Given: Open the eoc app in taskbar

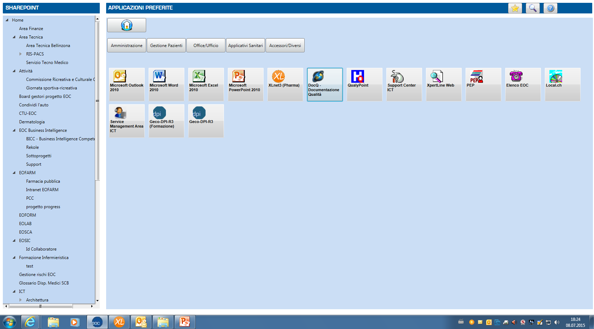Looking at the screenshot, I should [x=97, y=322].
